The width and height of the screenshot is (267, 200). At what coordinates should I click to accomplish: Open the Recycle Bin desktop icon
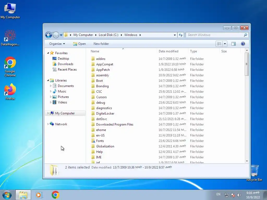254,173
